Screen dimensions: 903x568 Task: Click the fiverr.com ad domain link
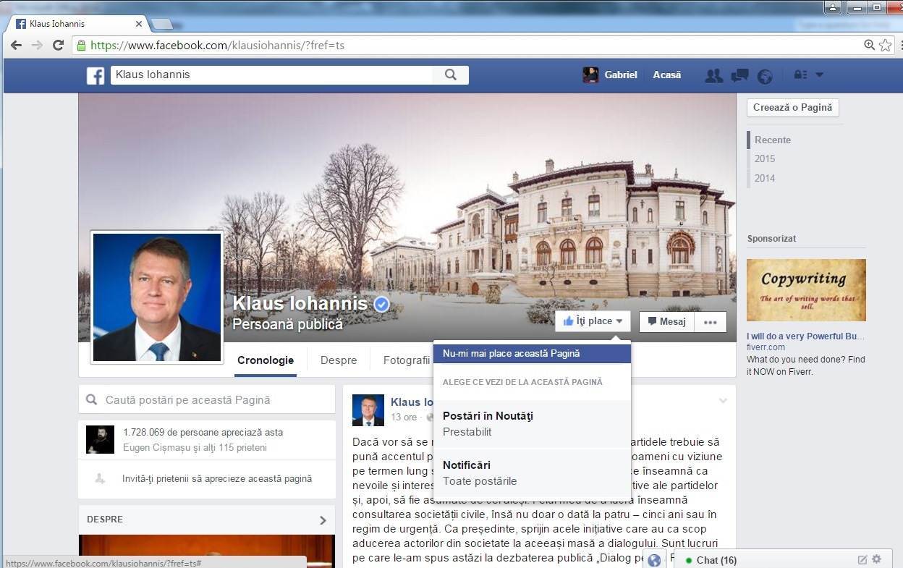(x=766, y=347)
